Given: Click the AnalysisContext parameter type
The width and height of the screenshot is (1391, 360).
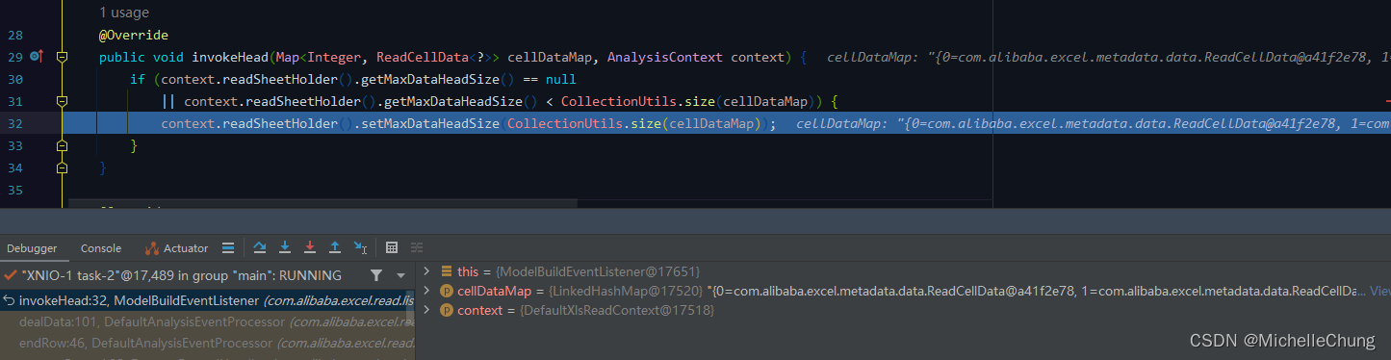Looking at the screenshot, I should pyautogui.click(x=665, y=57).
